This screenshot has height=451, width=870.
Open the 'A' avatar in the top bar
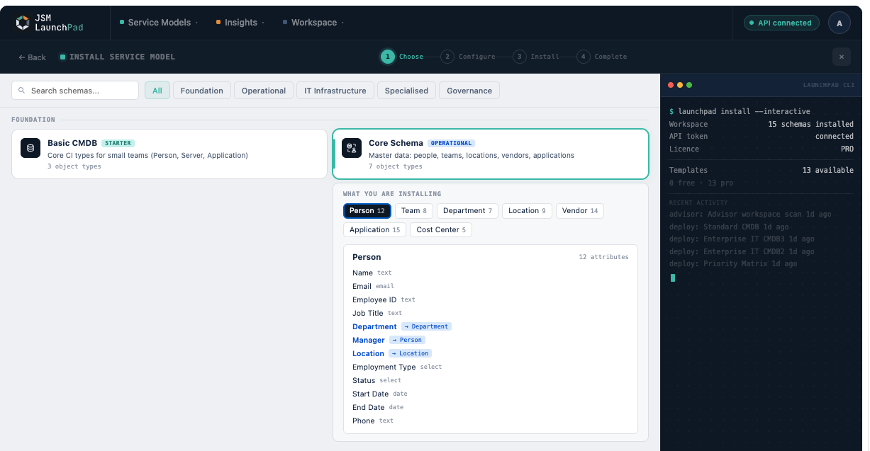coord(839,22)
